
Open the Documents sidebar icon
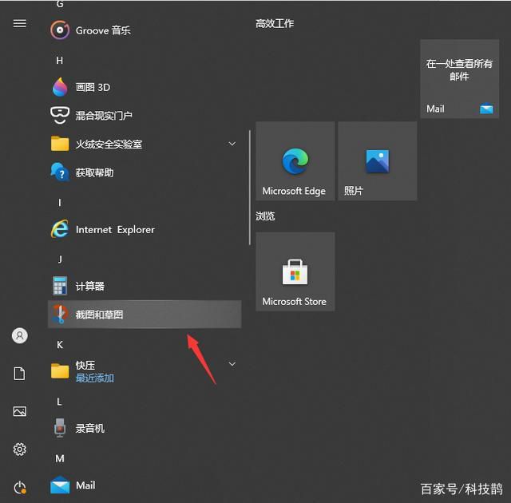(19, 374)
